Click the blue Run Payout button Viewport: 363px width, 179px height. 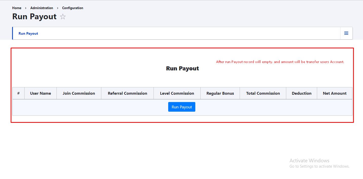click(182, 107)
